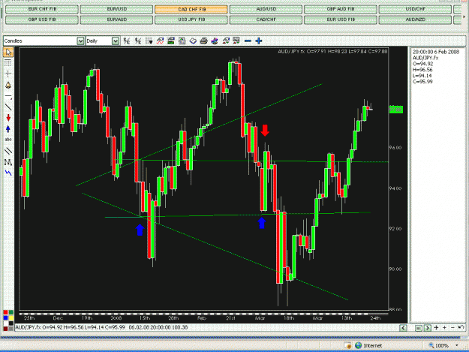
Task: Pick the horizontal line drawing tool
Action: click(8, 97)
